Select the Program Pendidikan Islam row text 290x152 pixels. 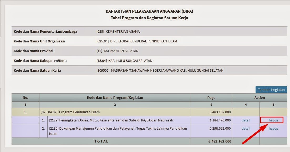70,112
